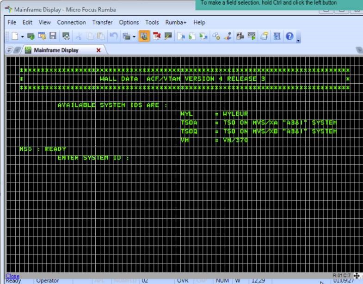Close the Mainframe Display tab with red X
The image size is (363, 284).
tap(98, 50)
